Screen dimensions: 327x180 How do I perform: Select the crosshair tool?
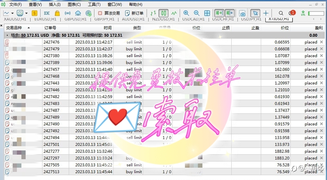click(x=266, y=13)
